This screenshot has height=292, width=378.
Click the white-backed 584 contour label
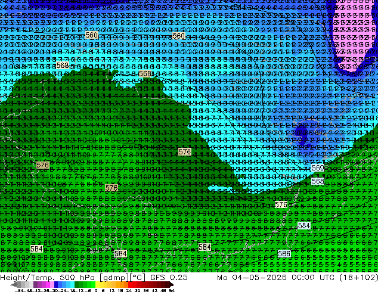click(x=304, y=225)
